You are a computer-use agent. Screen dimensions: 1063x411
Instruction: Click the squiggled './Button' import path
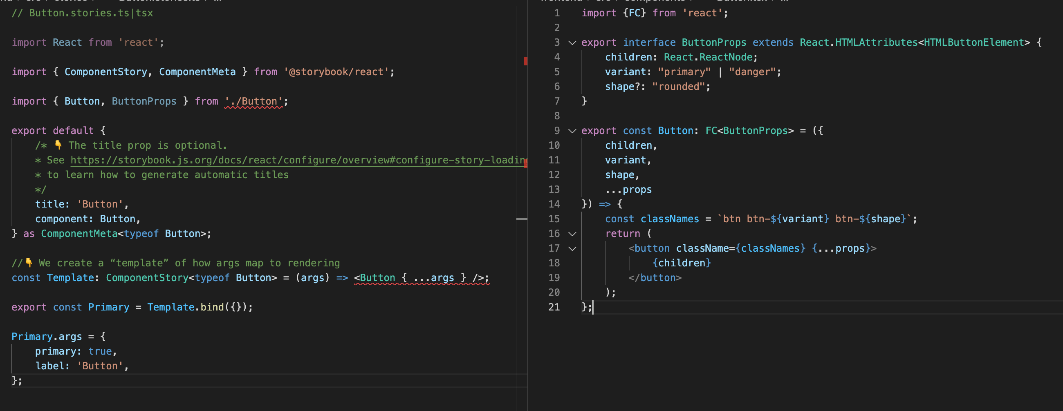[x=253, y=101]
